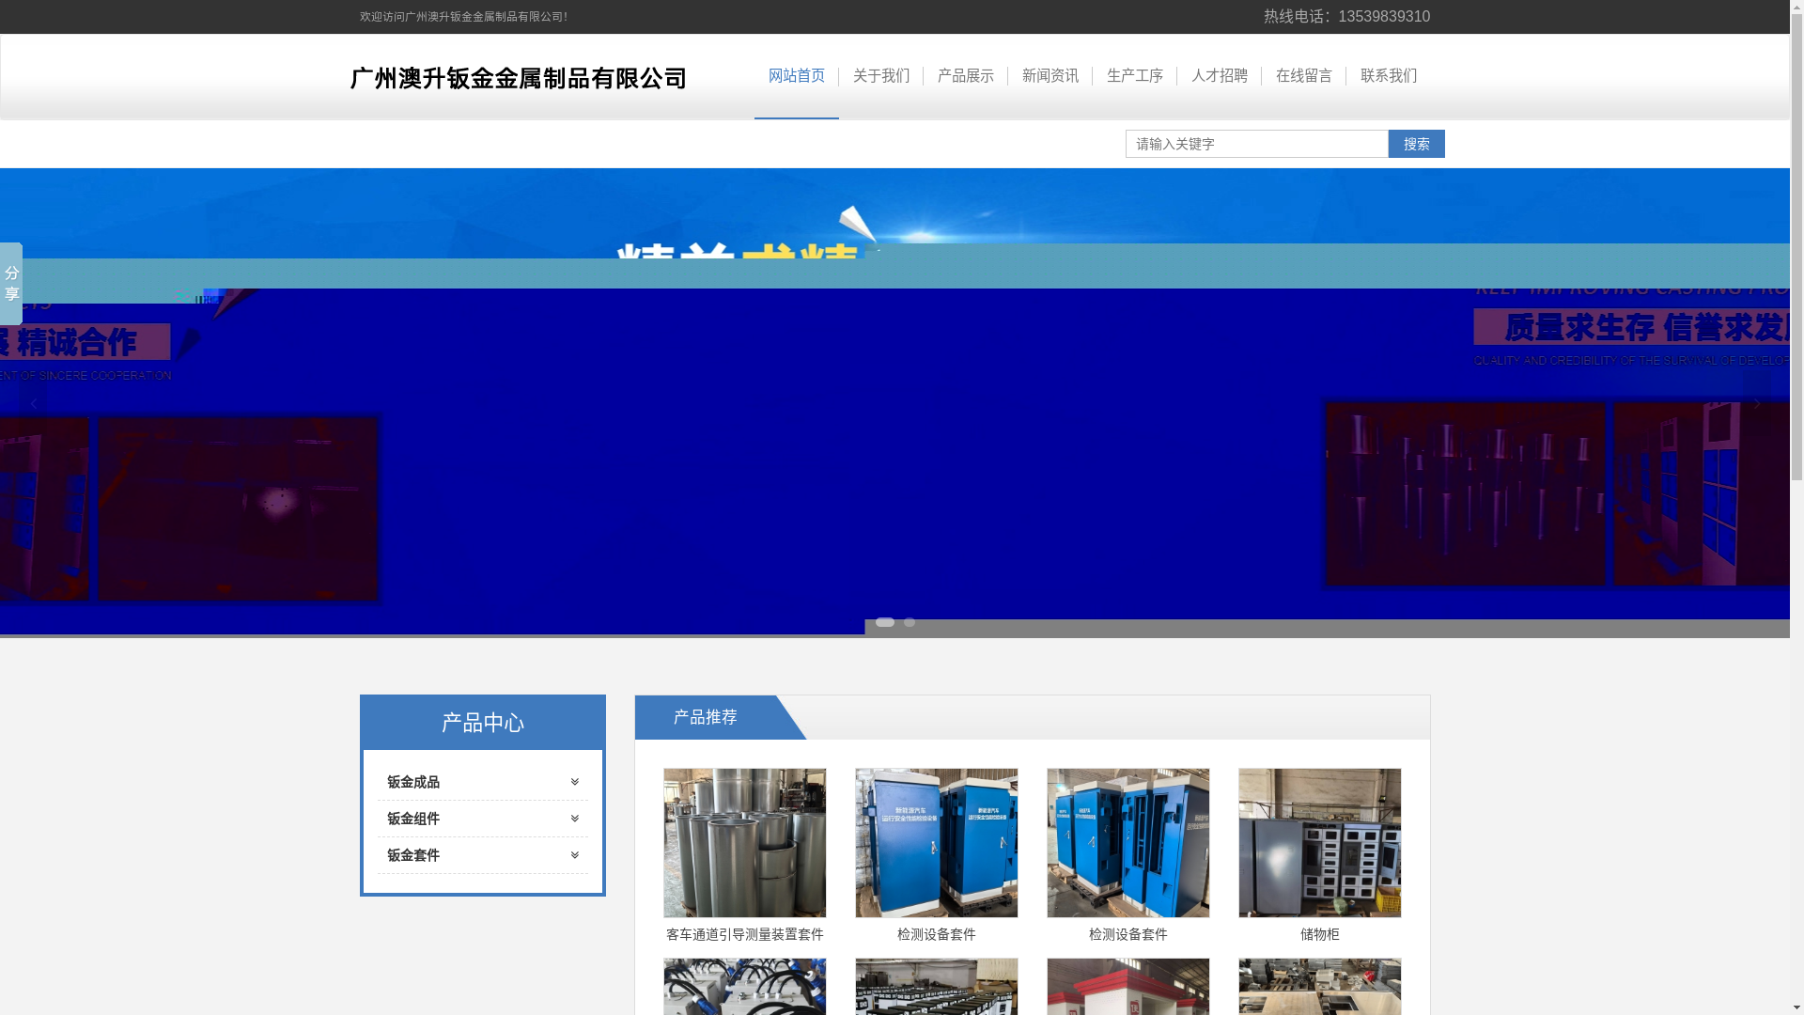Click the keyword search input field

(x=1256, y=144)
